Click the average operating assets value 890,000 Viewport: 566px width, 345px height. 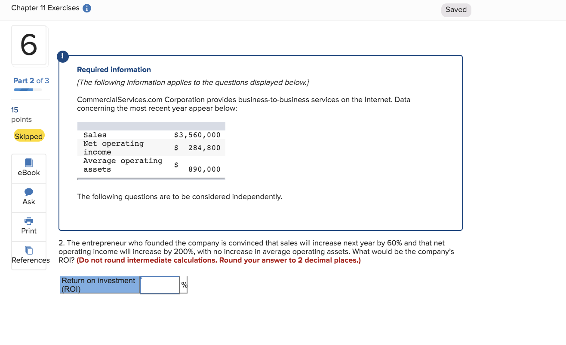tap(204, 169)
